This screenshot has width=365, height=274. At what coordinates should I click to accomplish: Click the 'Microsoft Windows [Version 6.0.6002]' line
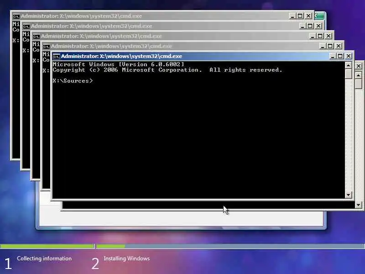(118, 64)
